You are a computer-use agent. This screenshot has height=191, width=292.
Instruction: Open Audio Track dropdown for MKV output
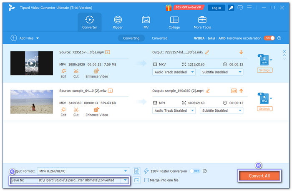pos(174,72)
